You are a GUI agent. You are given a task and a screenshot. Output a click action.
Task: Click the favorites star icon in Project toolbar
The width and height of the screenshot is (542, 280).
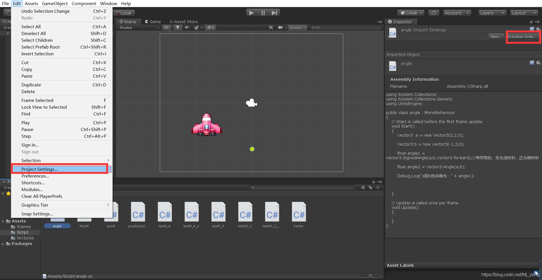[378, 187]
